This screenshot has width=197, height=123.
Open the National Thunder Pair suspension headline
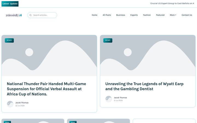pos(47,89)
